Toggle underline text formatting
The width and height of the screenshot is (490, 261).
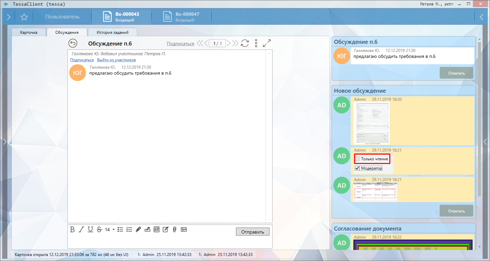[90, 230]
